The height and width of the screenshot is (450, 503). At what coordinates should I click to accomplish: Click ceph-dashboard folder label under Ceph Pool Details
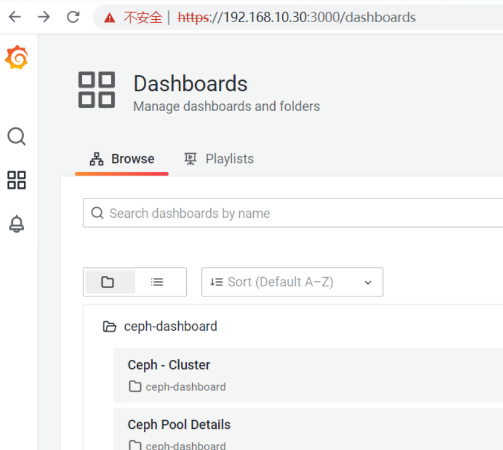pos(186,446)
